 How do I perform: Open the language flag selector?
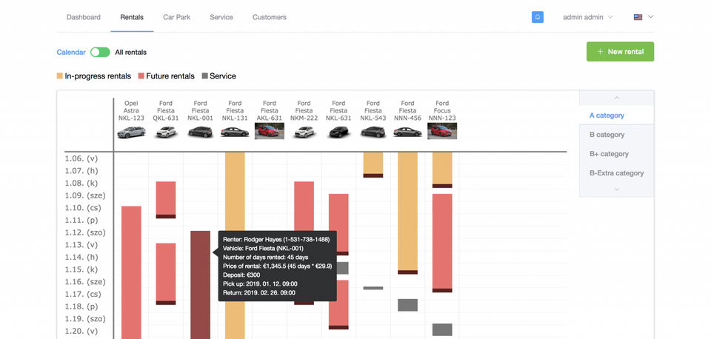643,17
